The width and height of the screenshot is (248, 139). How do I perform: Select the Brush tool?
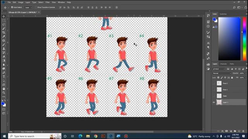(3, 45)
